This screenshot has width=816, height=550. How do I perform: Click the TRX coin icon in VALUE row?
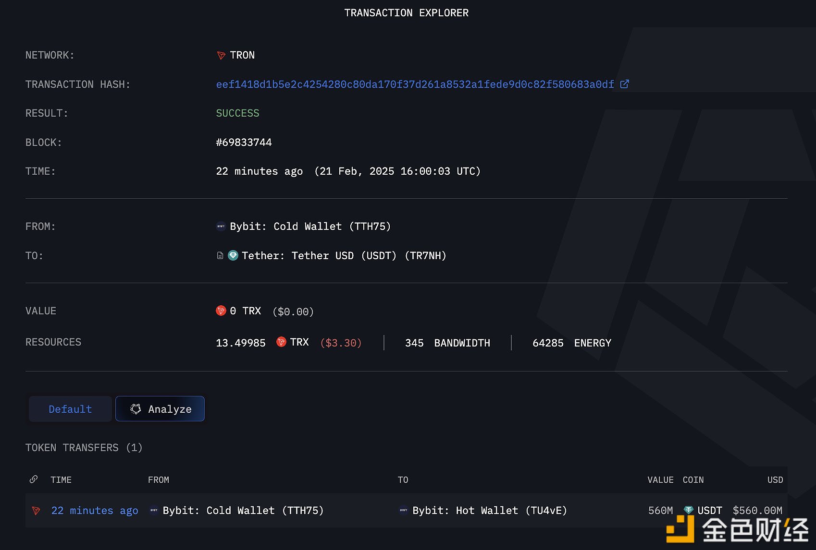click(221, 311)
